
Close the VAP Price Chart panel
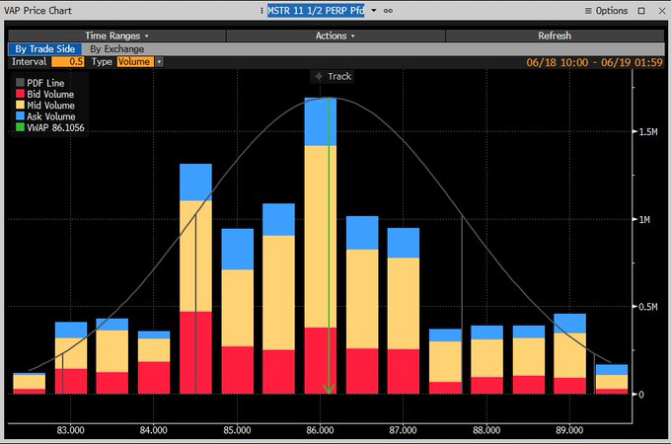click(x=662, y=11)
